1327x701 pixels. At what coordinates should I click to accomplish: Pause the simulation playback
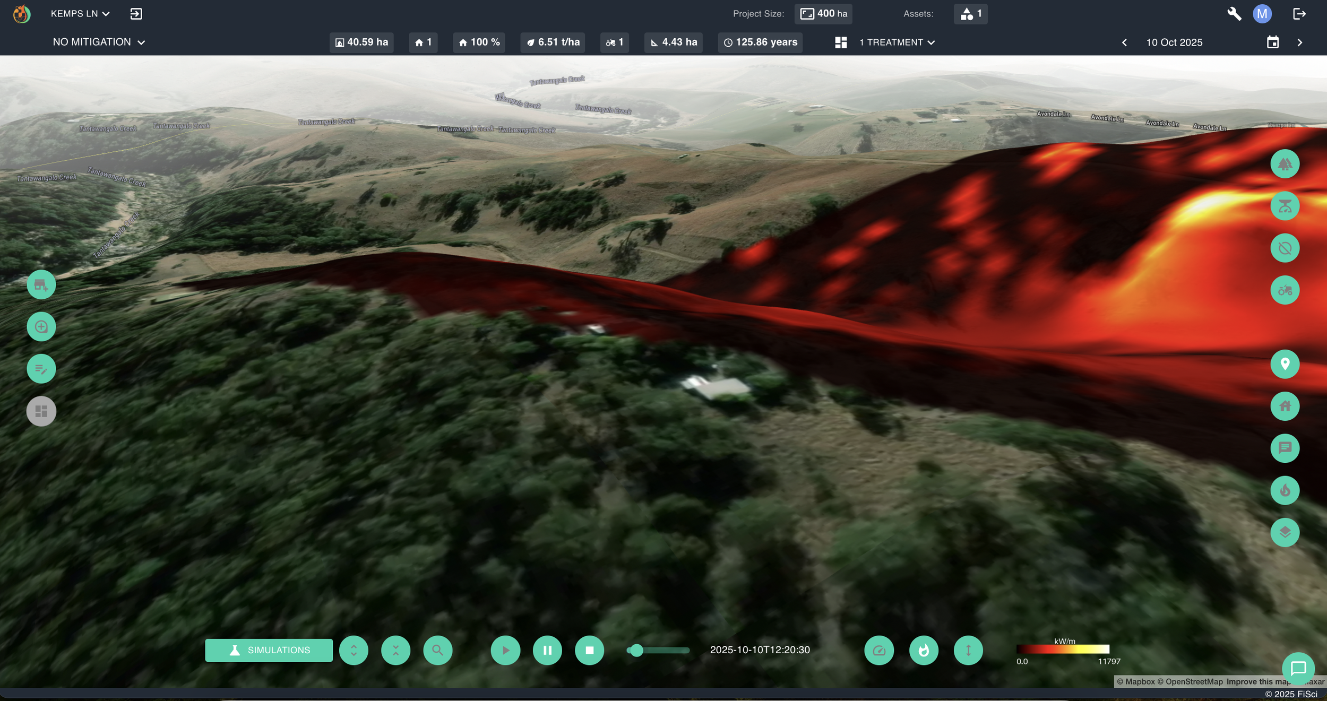pyautogui.click(x=547, y=650)
